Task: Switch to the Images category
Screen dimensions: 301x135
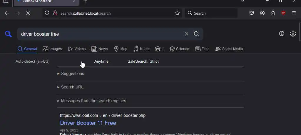Action: pos(52,49)
